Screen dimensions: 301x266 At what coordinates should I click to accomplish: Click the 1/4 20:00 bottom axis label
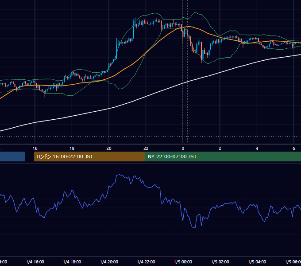[109, 262]
